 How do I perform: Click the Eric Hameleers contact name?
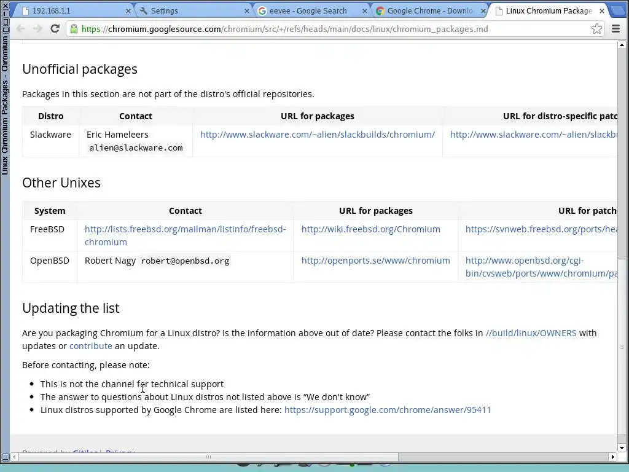point(117,135)
